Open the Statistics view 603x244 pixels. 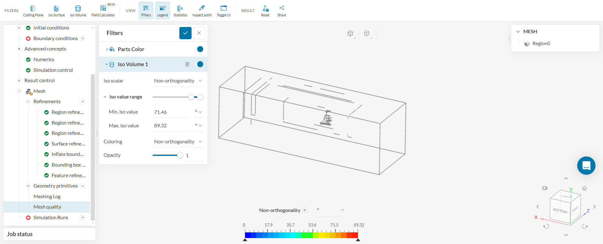point(180,11)
